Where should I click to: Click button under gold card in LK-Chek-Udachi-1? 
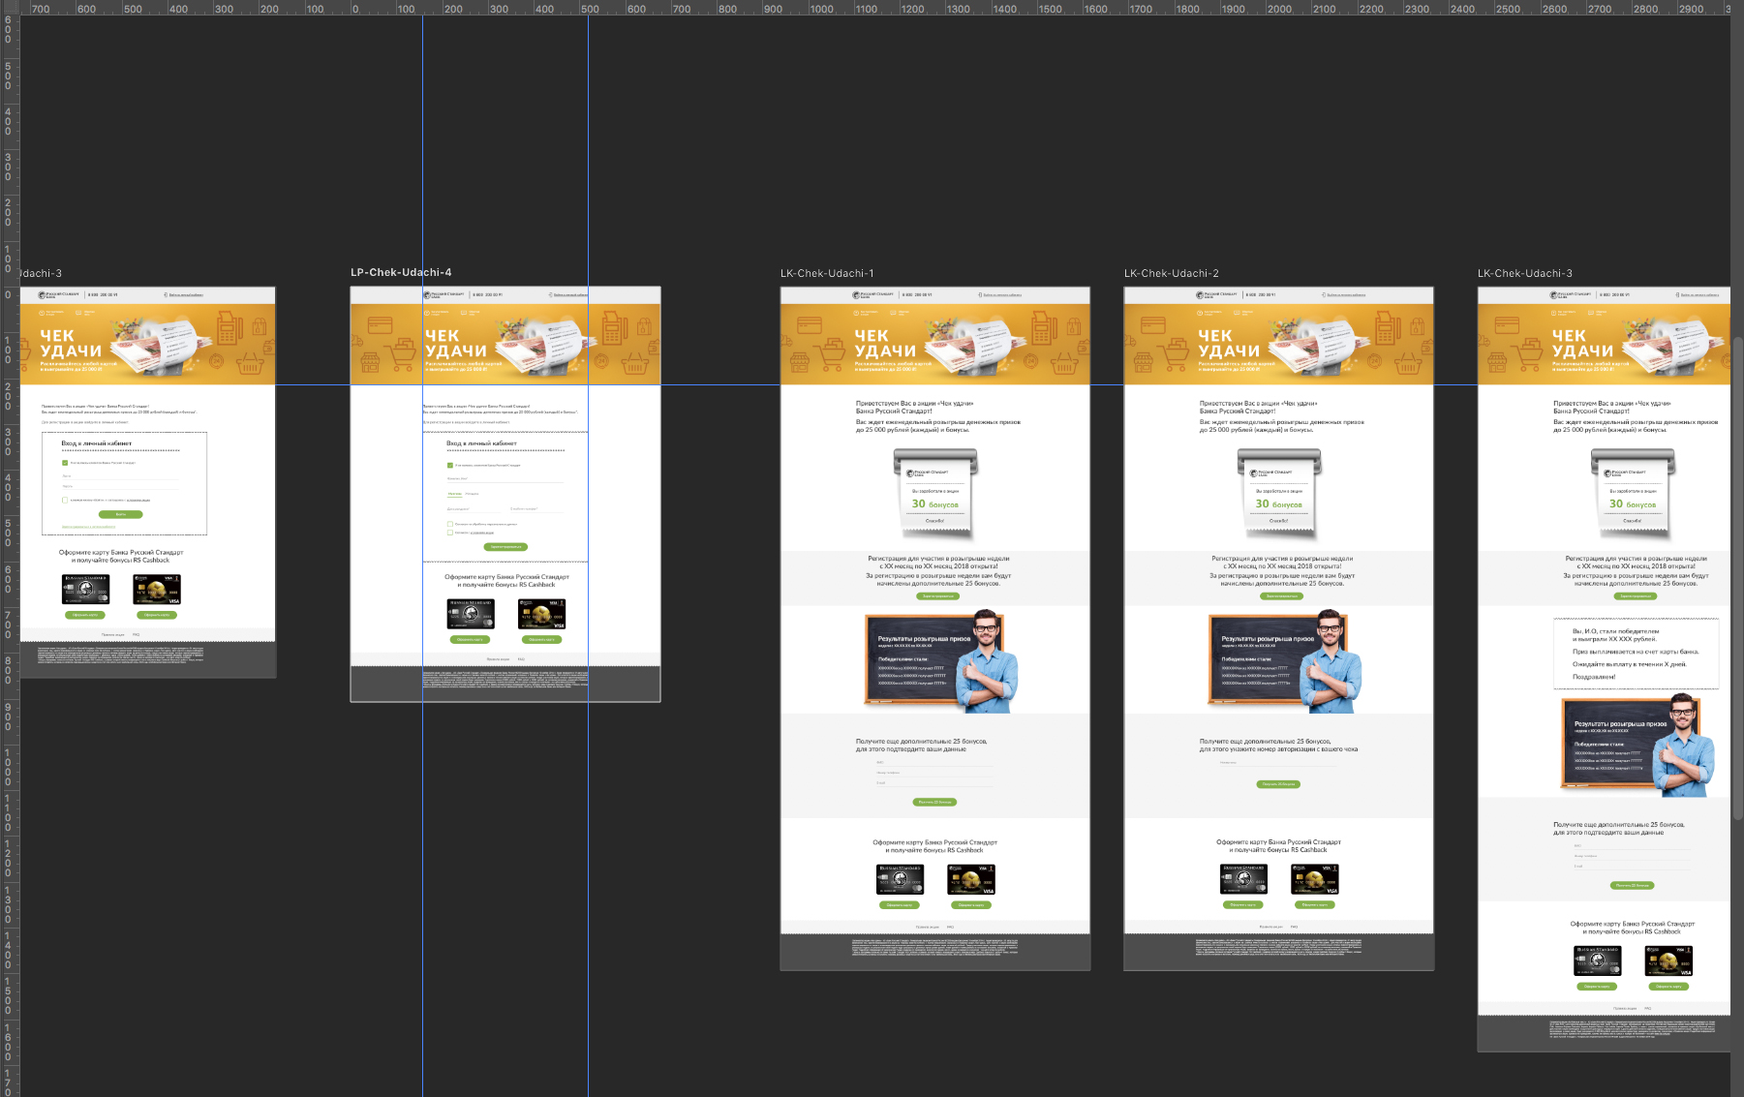point(971,905)
